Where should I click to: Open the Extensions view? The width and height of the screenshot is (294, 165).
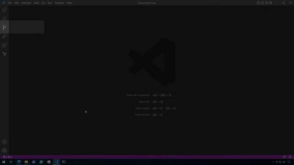point(5,45)
